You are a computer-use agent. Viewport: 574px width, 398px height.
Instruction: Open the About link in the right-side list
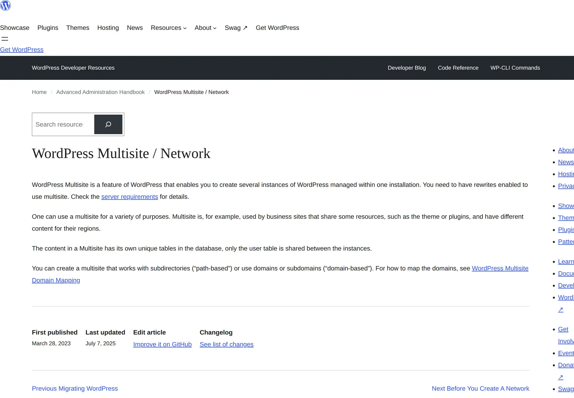[566, 150]
